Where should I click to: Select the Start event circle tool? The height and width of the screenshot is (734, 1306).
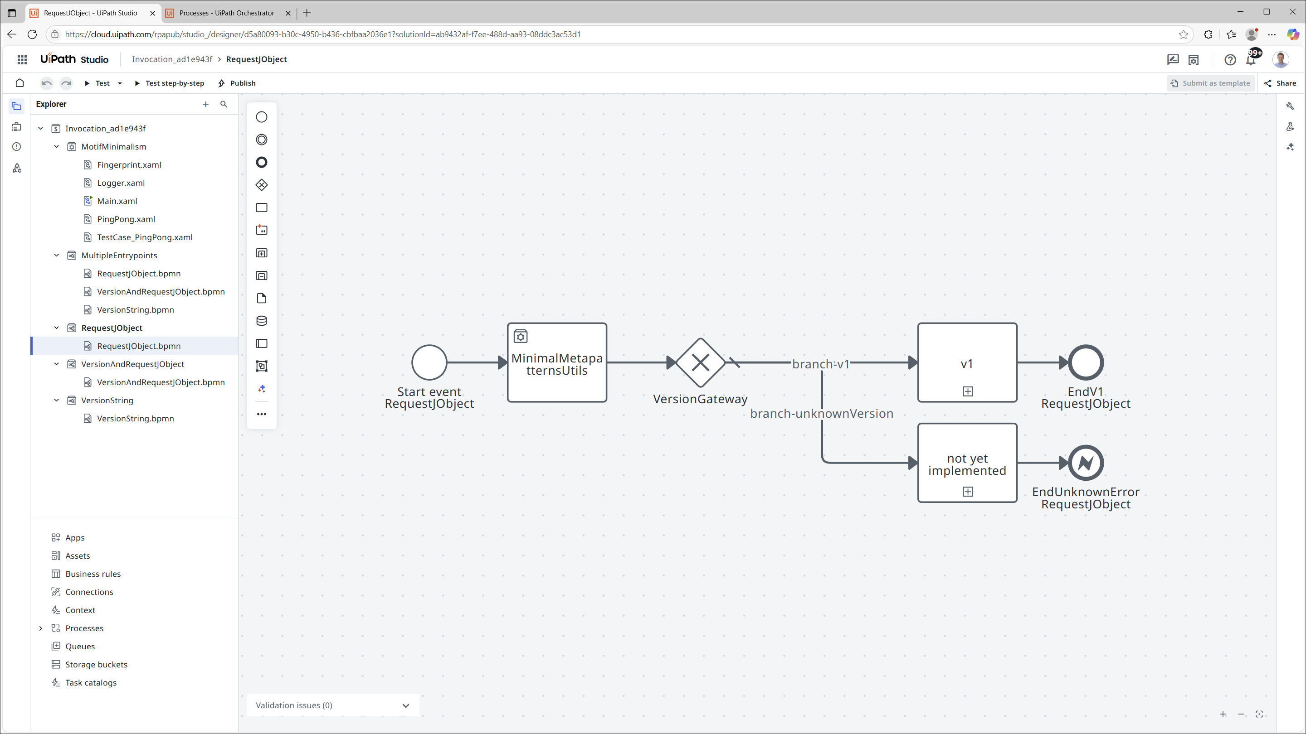[x=261, y=117]
